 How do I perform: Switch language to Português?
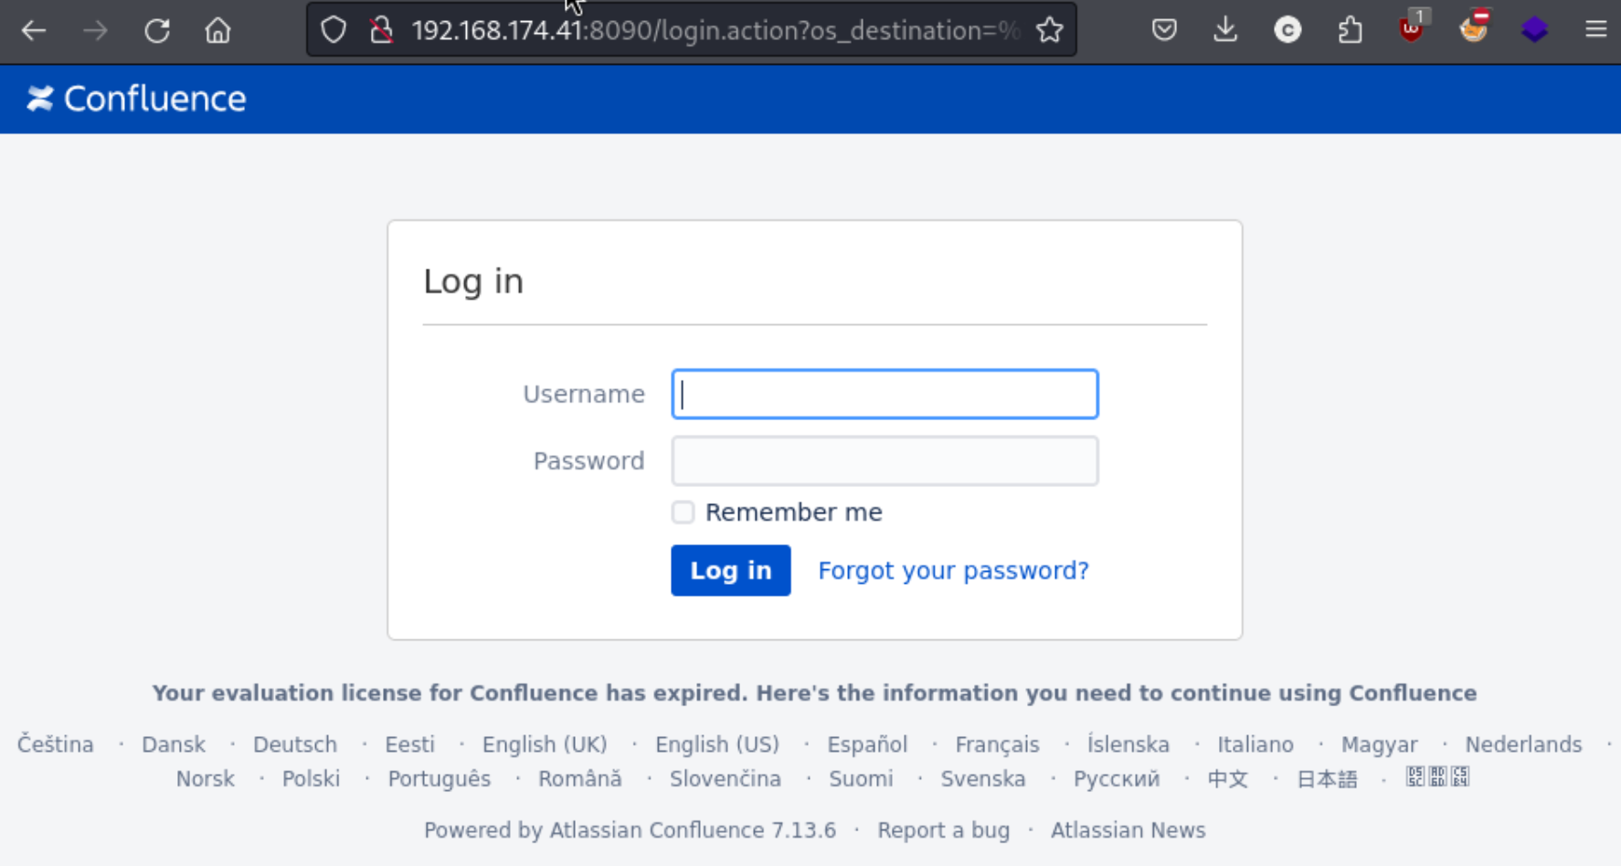pos(439,779)
